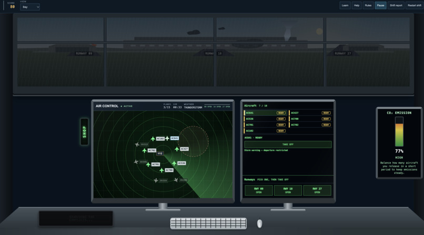Image resolution: width=424 pixels, height=235 pixels.
Task: Click the "AC641 - READY" status line
Action: click(x=254, y=138)
